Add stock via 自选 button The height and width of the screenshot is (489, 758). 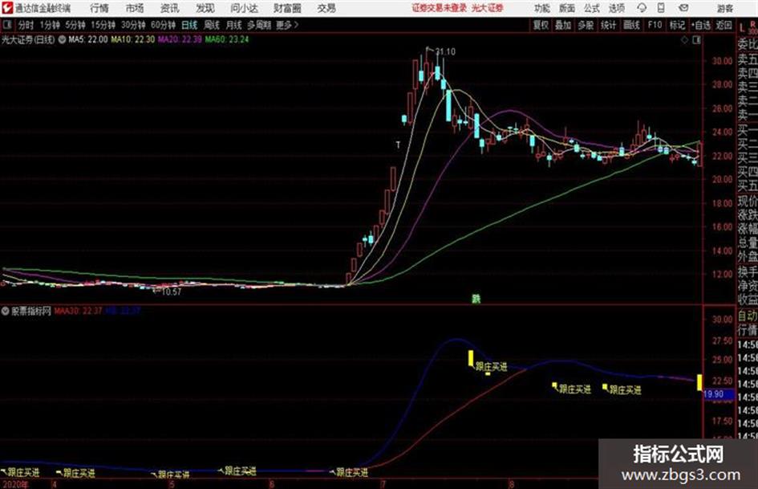pos(700,25)
